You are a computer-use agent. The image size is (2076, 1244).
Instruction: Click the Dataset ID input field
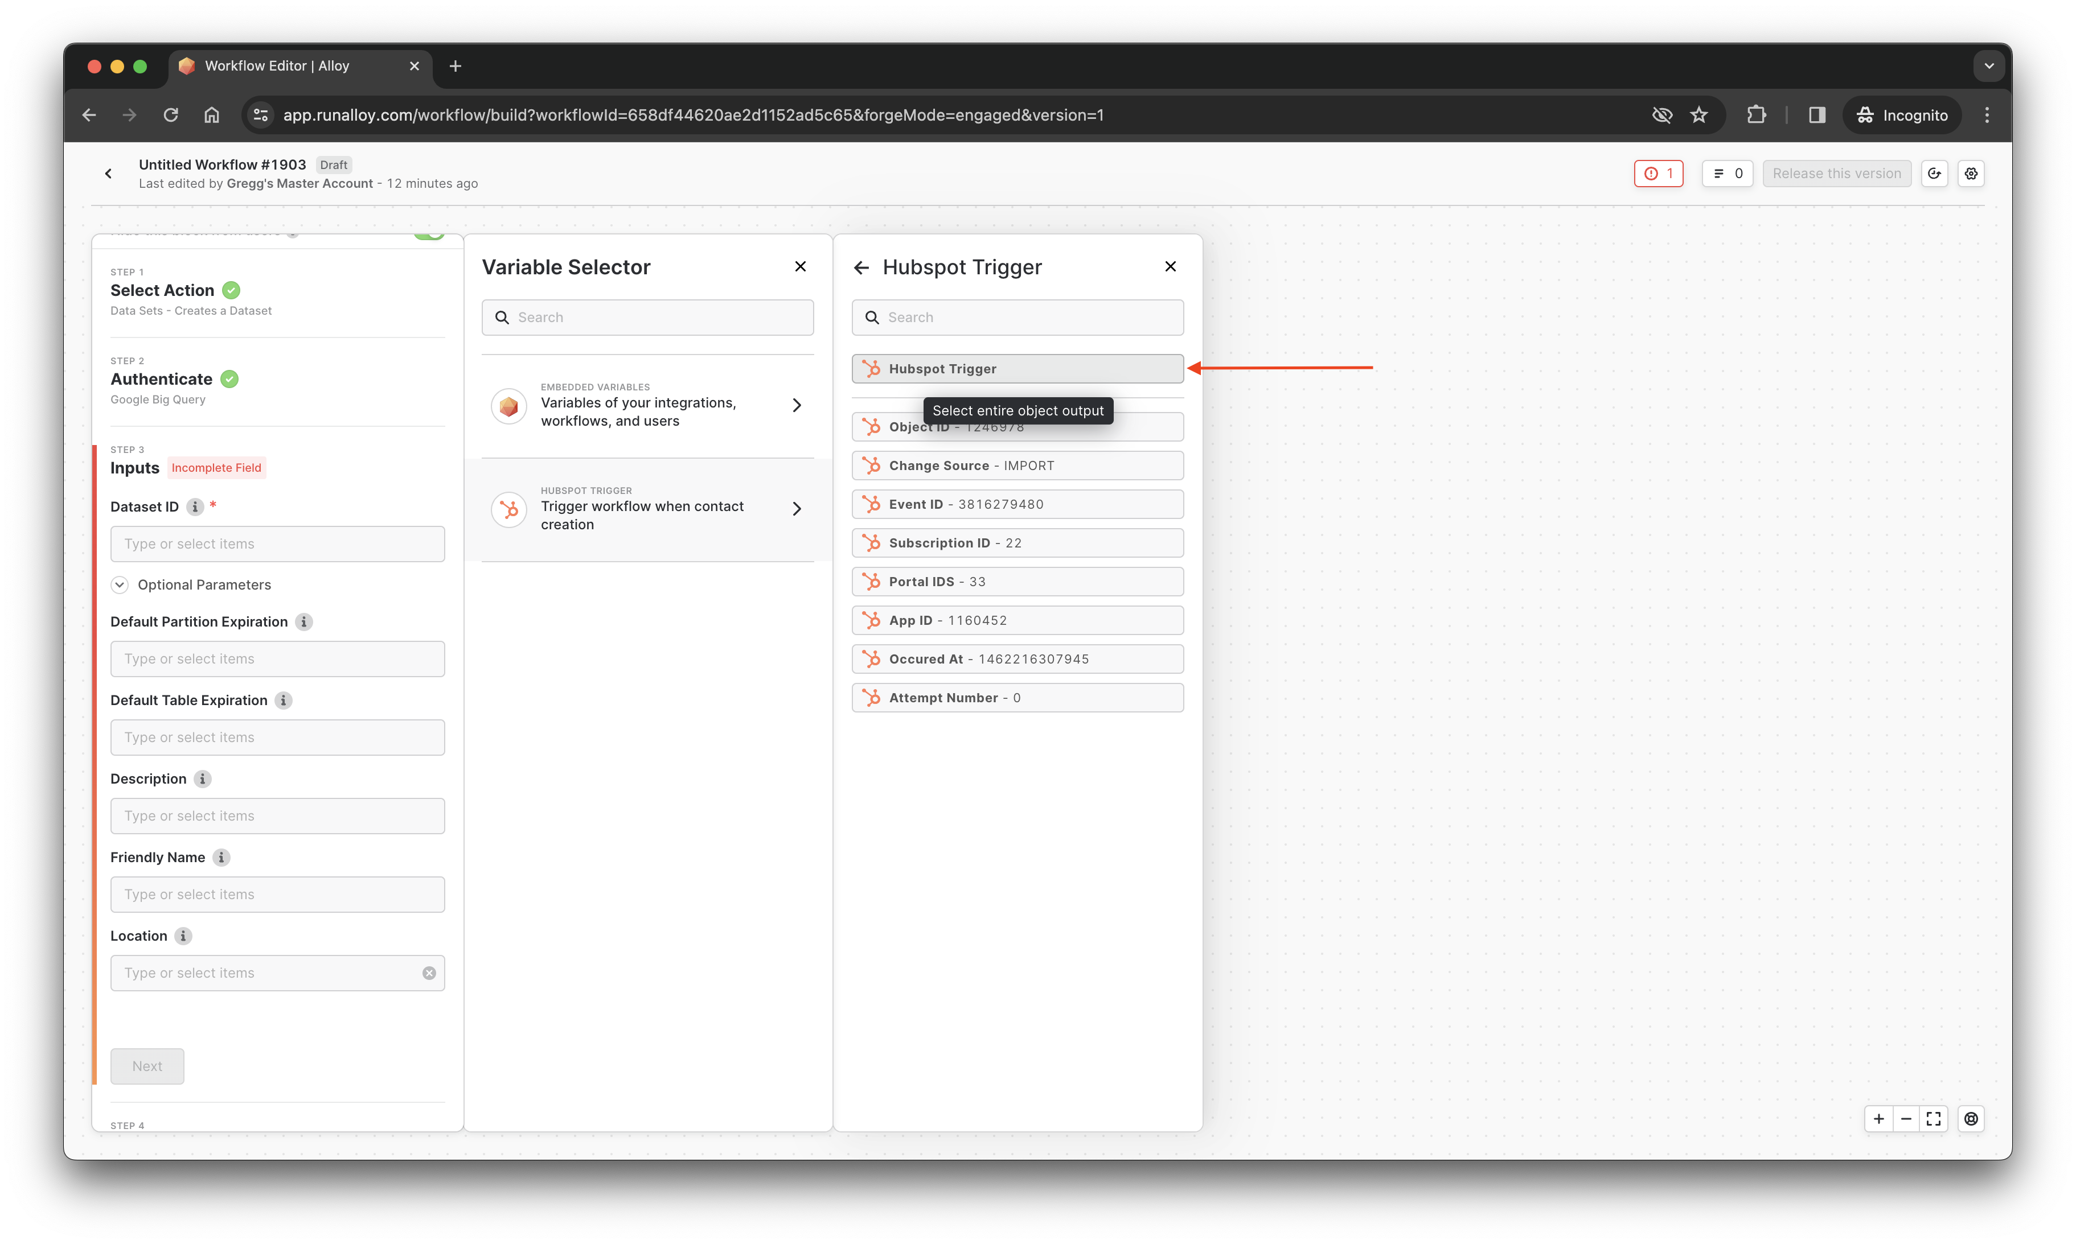coord(277,544)
